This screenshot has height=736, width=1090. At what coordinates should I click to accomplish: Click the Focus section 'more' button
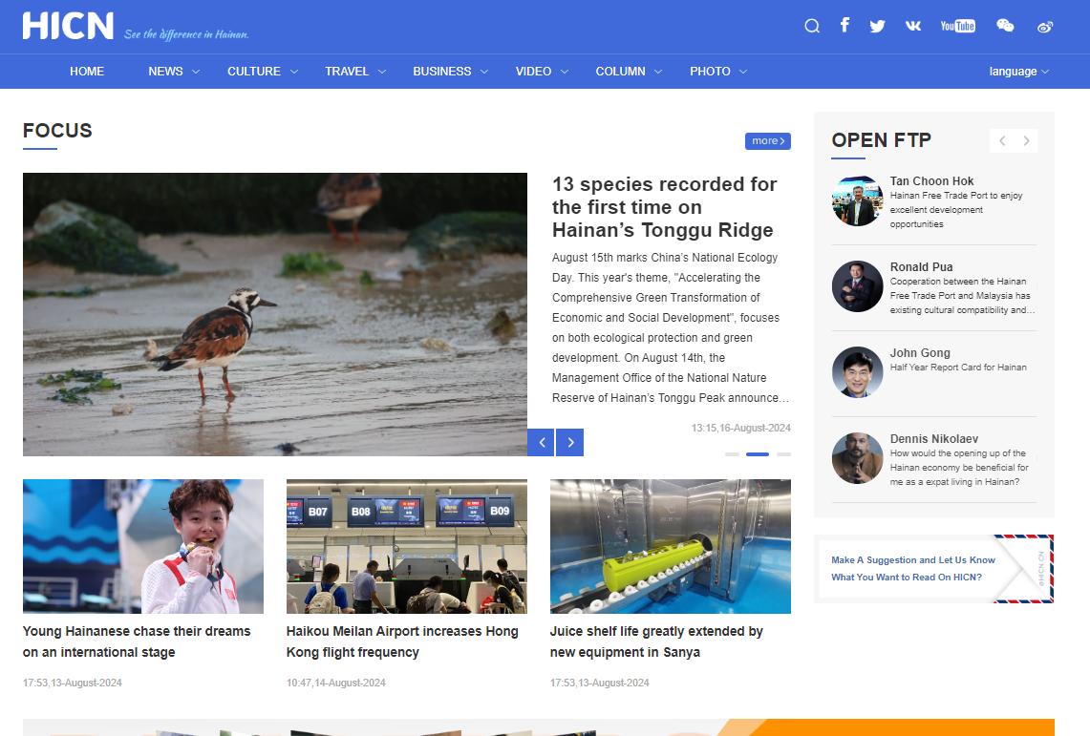(767, 141)
